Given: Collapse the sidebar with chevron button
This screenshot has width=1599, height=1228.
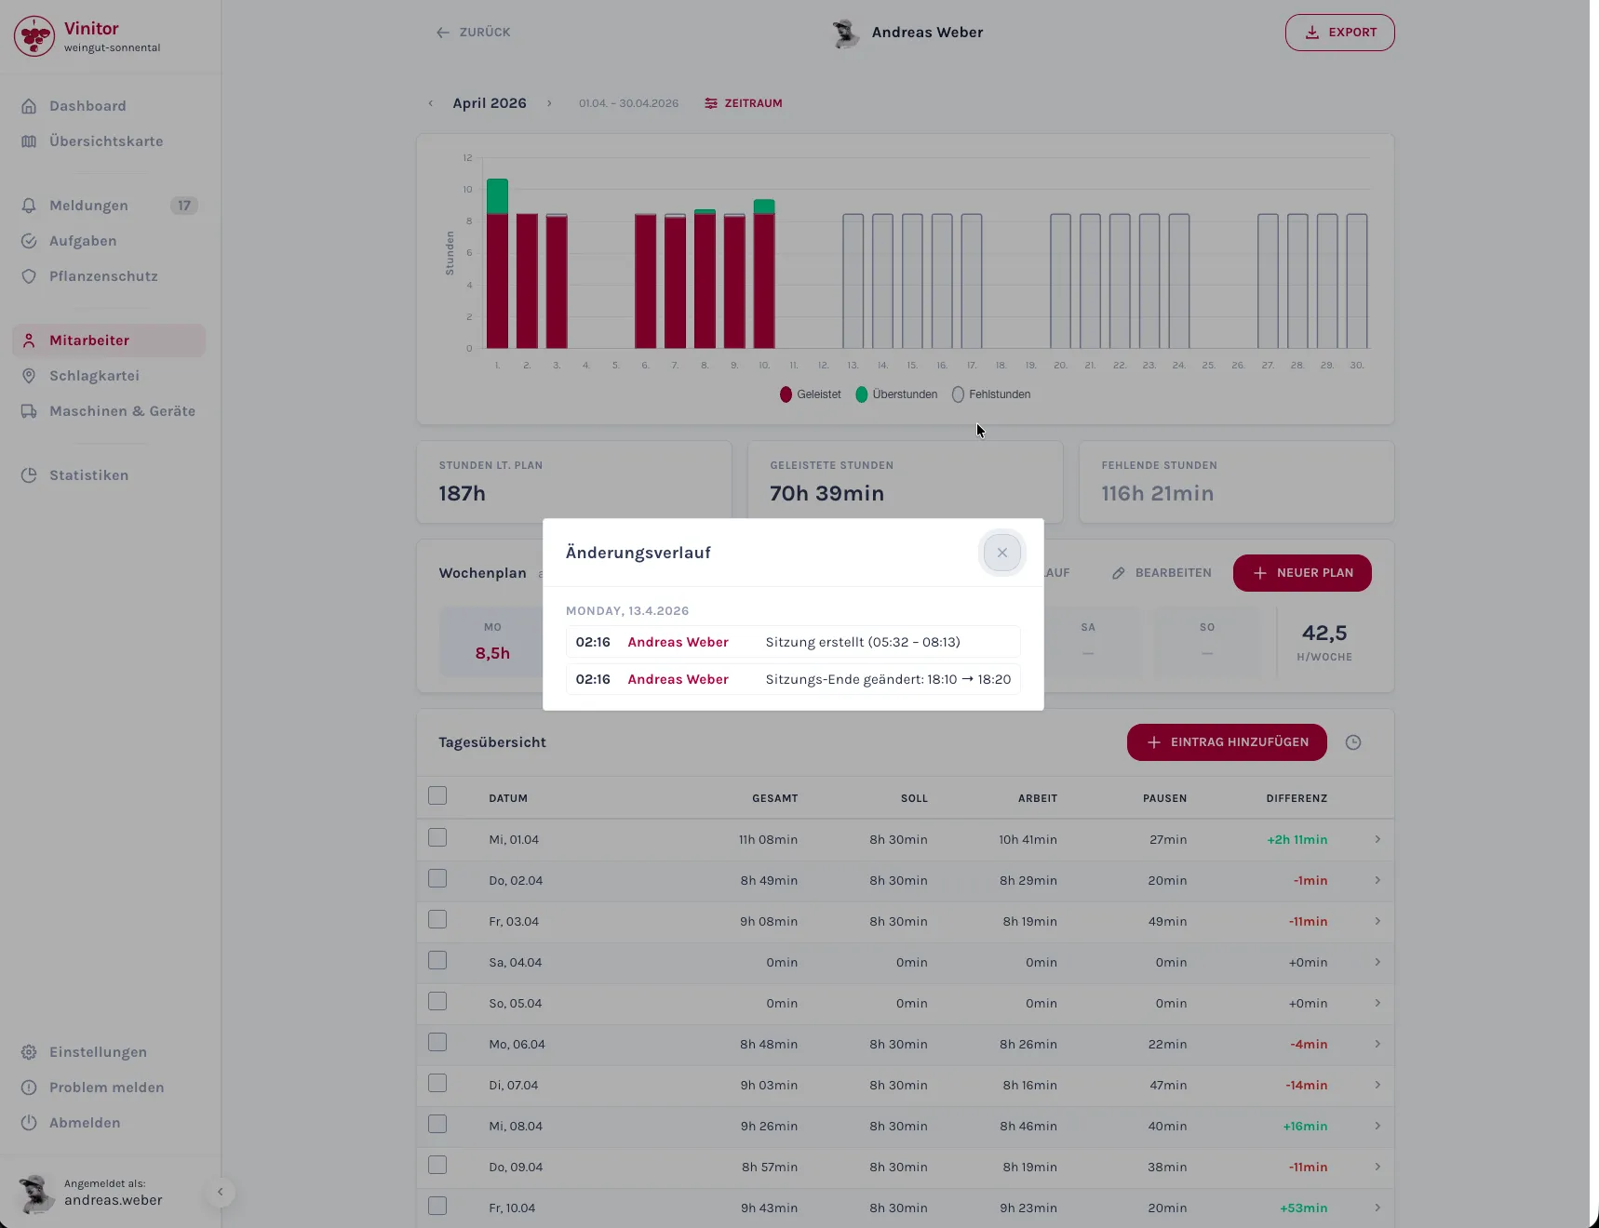Looking at the screenshot, I should point(220,1192).
